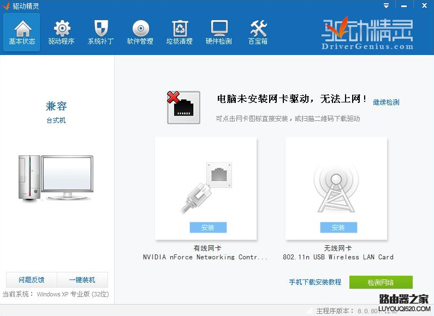This screenshot has height=316, width=434.
Task: Open the 基本状态 home tab
Action: 22,32
